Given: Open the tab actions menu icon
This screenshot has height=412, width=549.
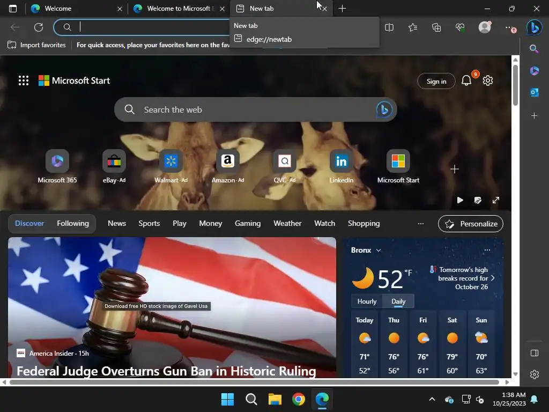Looking at the screenshot, I should point(13,9).
